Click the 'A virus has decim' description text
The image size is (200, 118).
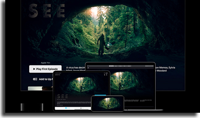[x=75, y=68]
